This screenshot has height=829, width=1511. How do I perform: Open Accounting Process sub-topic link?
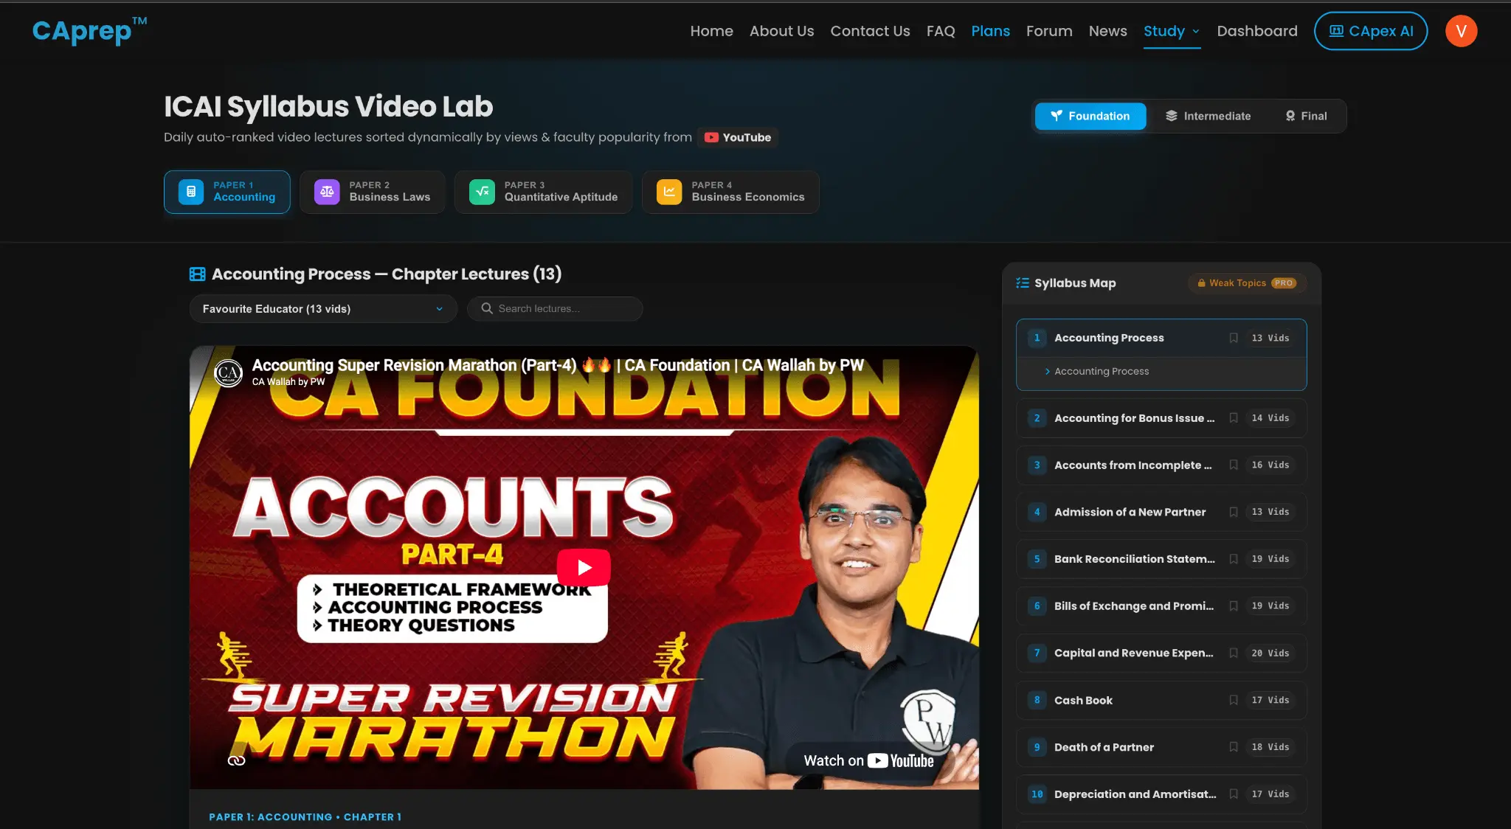(x=1101, y=371)
